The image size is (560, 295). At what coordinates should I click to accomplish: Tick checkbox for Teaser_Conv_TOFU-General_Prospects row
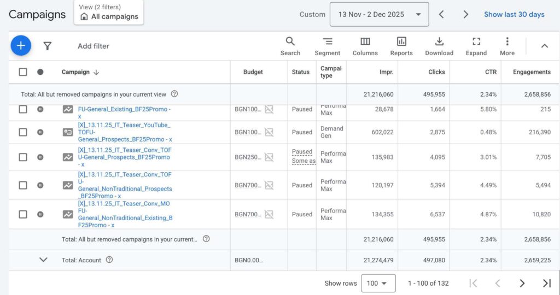pos(23,157)
